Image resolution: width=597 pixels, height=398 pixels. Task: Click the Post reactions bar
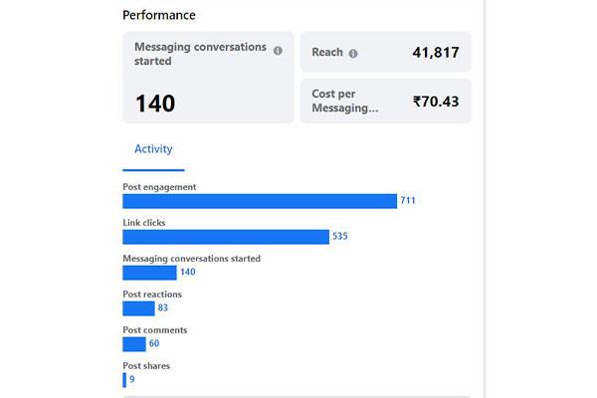138,308
